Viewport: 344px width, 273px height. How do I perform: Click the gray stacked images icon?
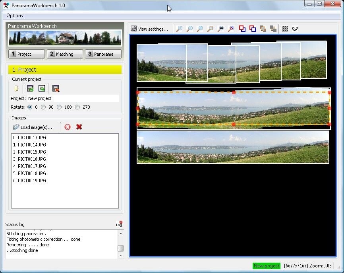click(x=273, y=29)
